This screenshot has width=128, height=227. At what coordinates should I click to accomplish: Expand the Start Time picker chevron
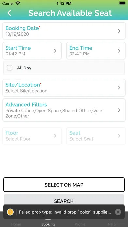pyautogui.click(x=55, y=51)
